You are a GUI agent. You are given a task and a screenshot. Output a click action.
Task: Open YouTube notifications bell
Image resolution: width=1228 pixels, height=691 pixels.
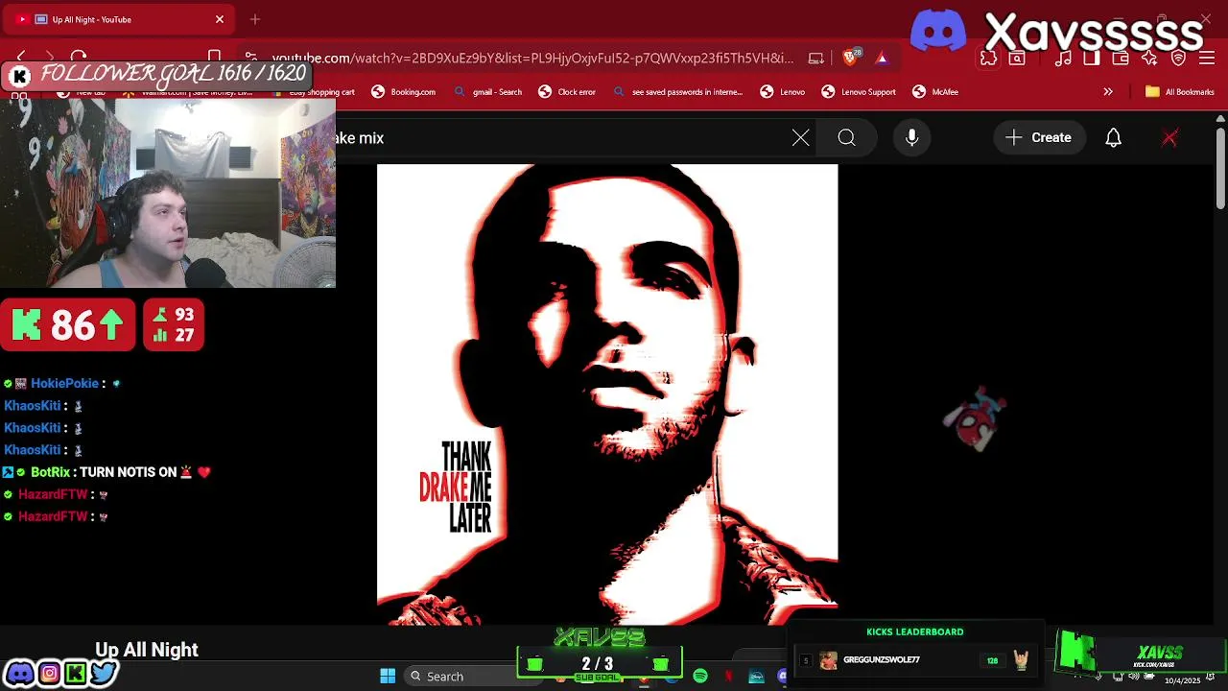point(1113,138)
